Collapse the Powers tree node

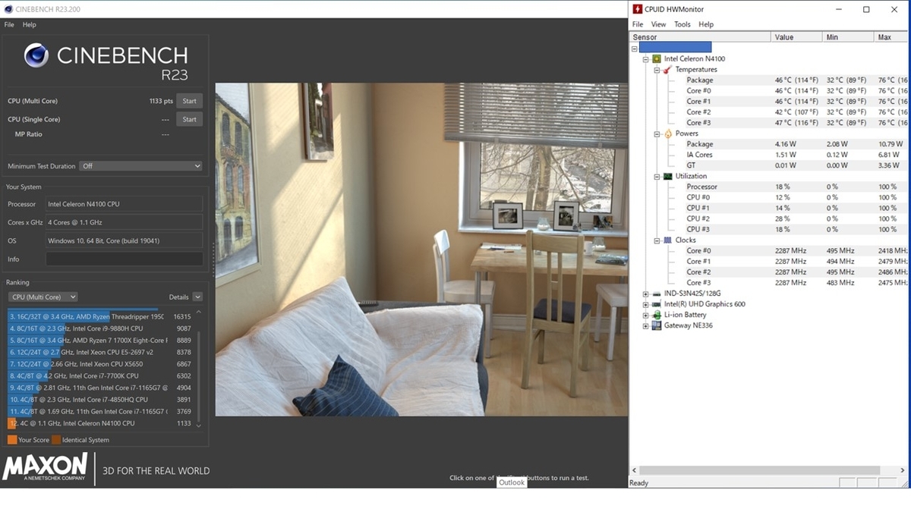(657, 133)
